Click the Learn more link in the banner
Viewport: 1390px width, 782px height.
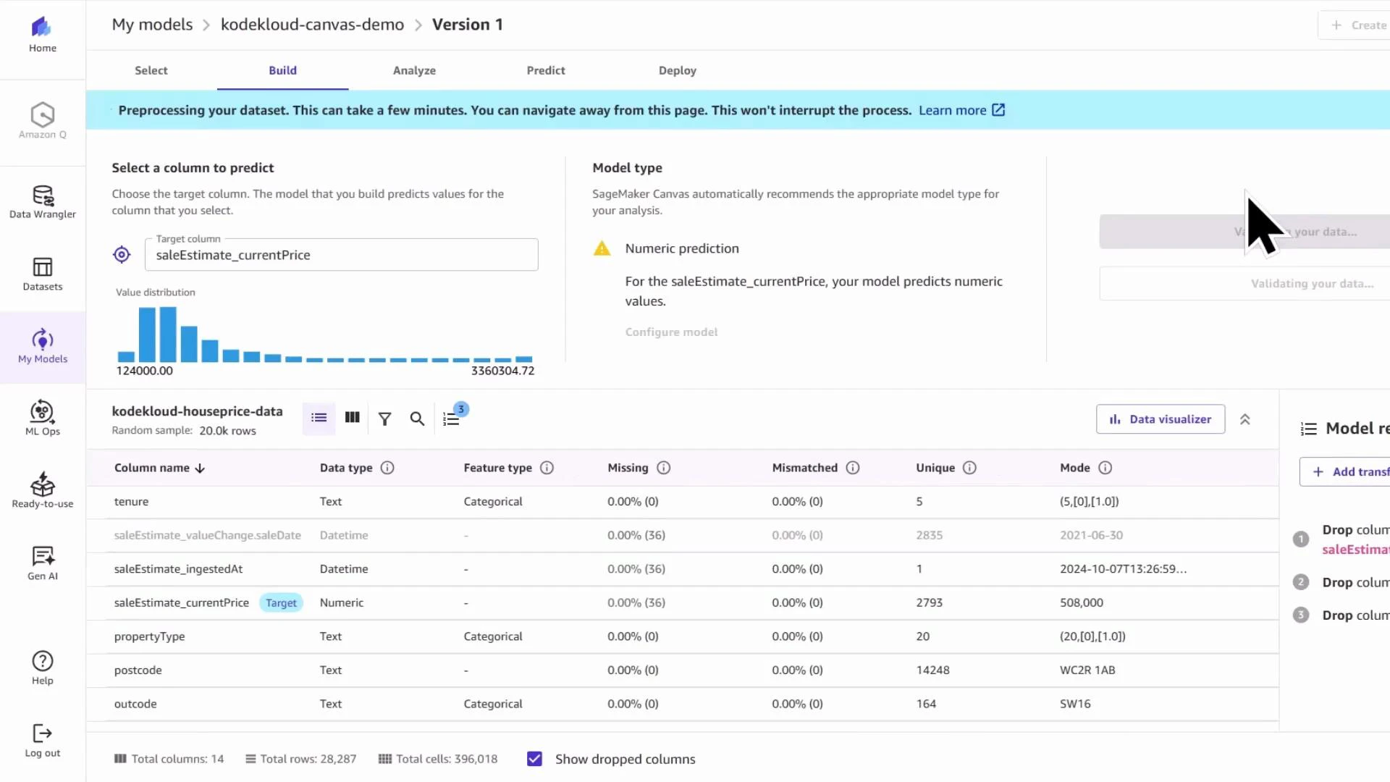point(952,110)
